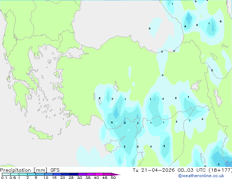Screen dimensions: 232x179
Task: Click the '50' legend scale label
Action: coord(113,178)
